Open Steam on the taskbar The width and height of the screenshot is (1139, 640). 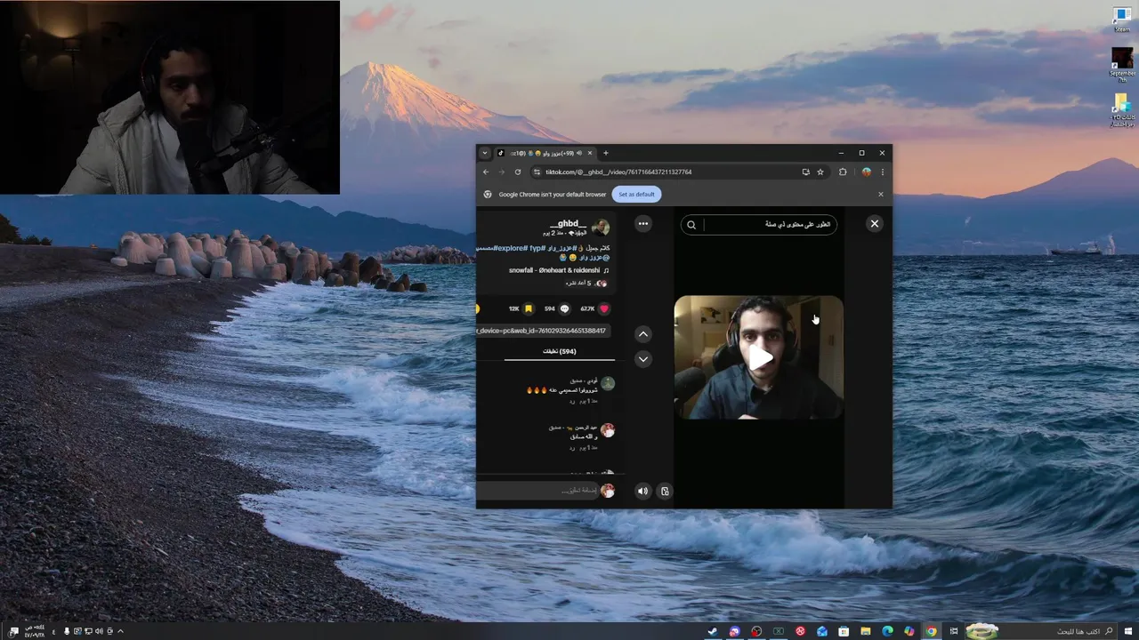(x=713, y=631)
